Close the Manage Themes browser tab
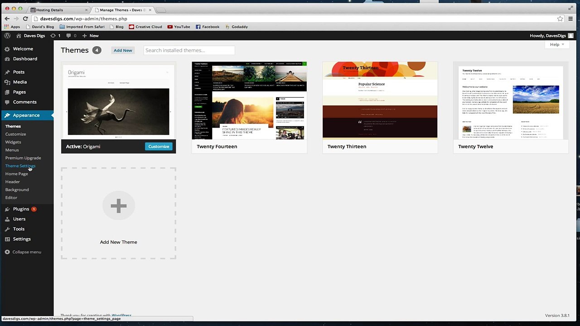The width and height of the screenshot is (580, 326). point(150,10)
